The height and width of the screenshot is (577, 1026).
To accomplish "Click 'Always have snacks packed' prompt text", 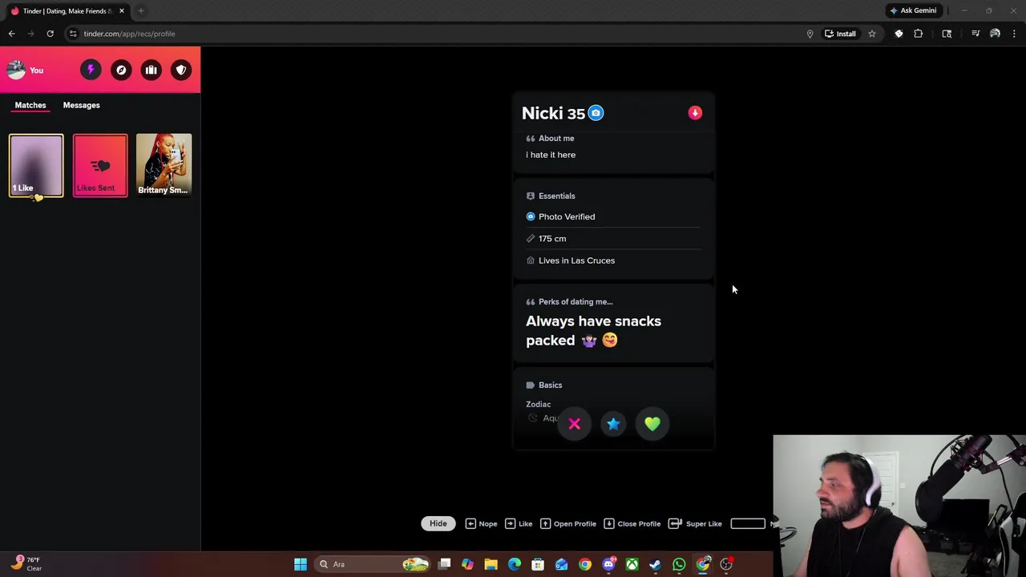I will click(593, 330).
